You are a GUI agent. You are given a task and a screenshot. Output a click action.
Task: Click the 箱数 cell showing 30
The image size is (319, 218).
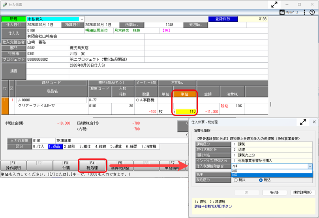coord(123,106)
